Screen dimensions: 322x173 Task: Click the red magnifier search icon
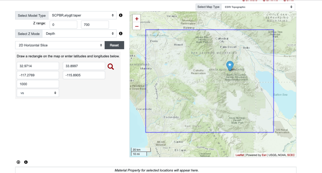[111, 67]
